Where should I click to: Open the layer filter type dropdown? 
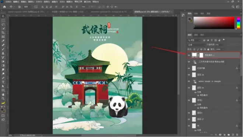(x=194, y=40)
